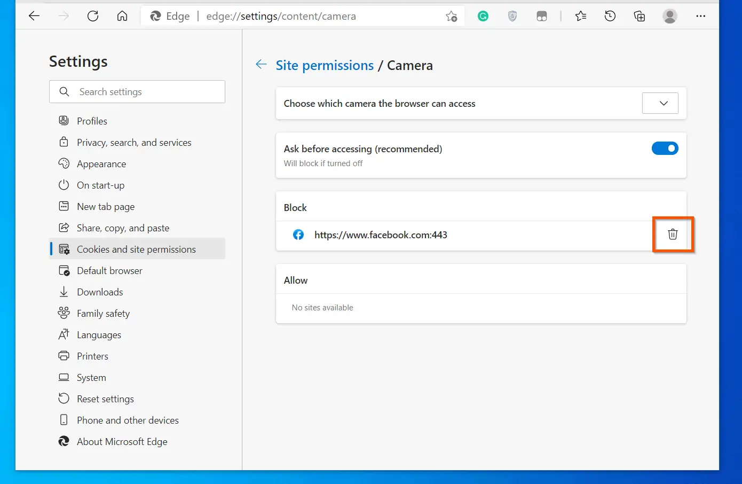Click the address bar URL

[x=281, y=17]
